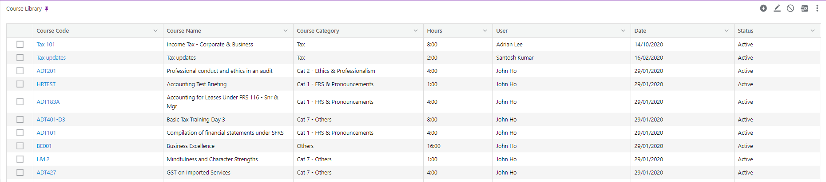Click the deactivate course circle-slash icon
The width and height of the screenshot is (826, 182).
[x=790, y=8]
